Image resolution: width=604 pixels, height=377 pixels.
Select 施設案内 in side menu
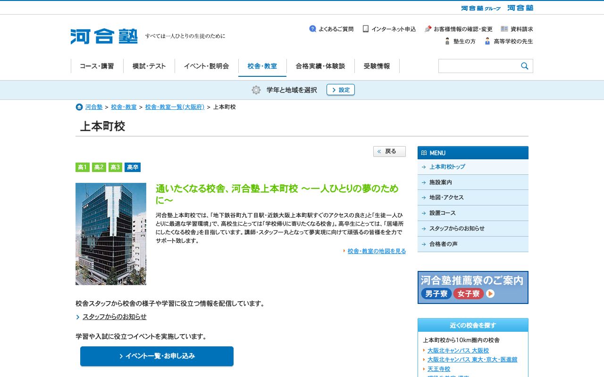tap(473, 182)
